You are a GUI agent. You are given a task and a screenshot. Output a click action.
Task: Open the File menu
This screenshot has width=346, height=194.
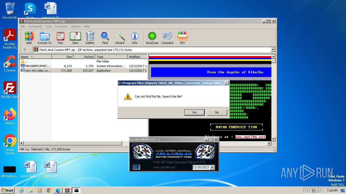[x=22, y=26]
